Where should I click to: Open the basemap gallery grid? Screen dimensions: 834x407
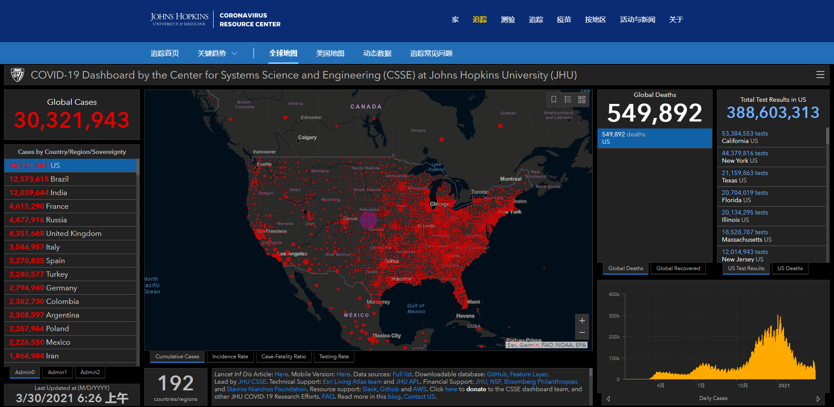pyautogui.click(x=582, y=100)
